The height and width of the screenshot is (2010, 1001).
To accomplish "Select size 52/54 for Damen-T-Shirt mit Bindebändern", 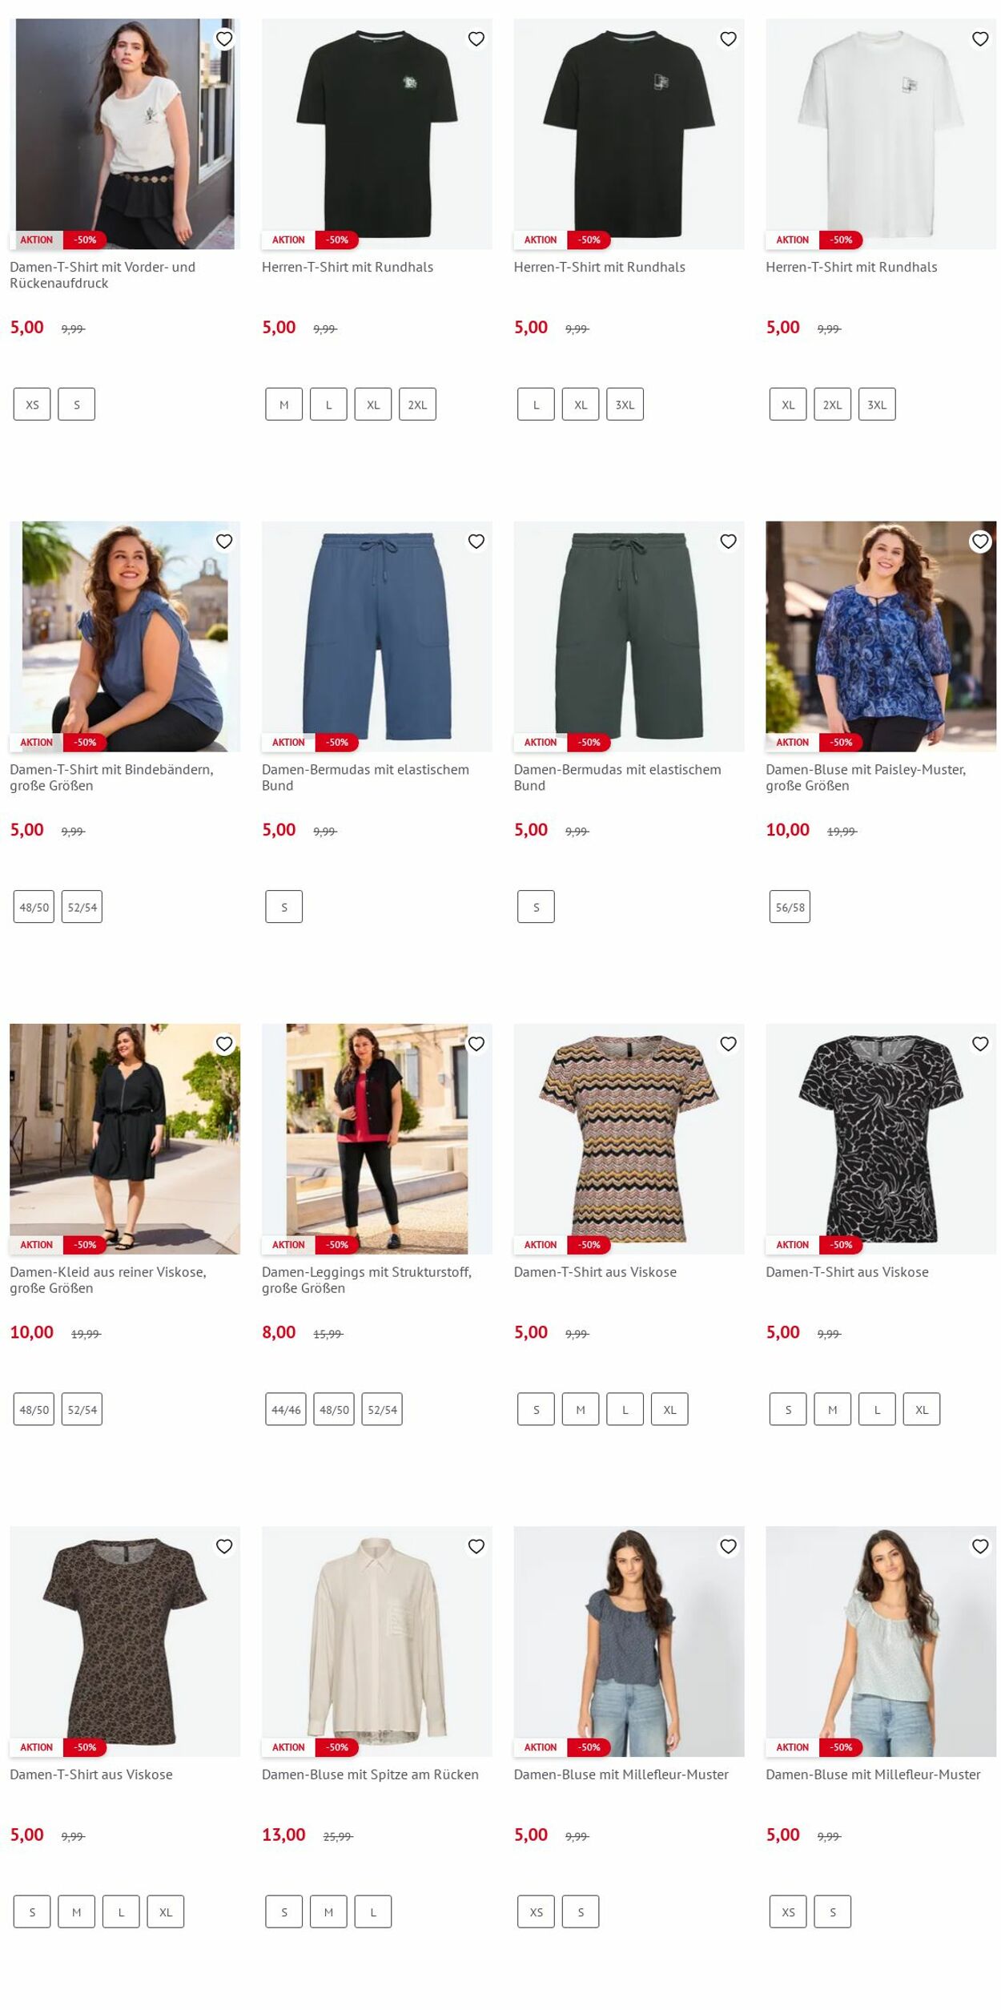I will (x=82, y=907).
